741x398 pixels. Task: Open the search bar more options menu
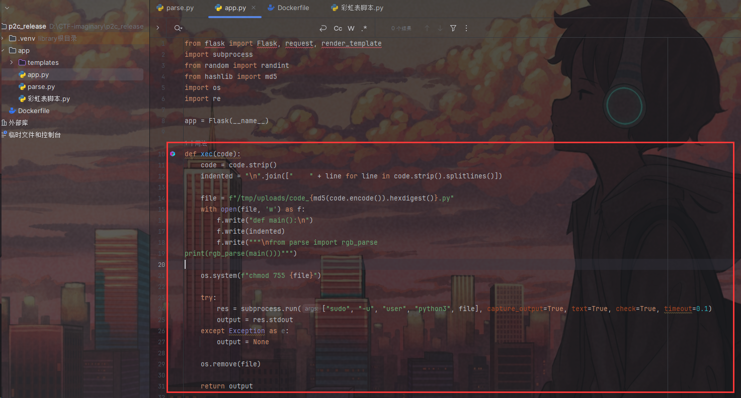coord(466,28)
